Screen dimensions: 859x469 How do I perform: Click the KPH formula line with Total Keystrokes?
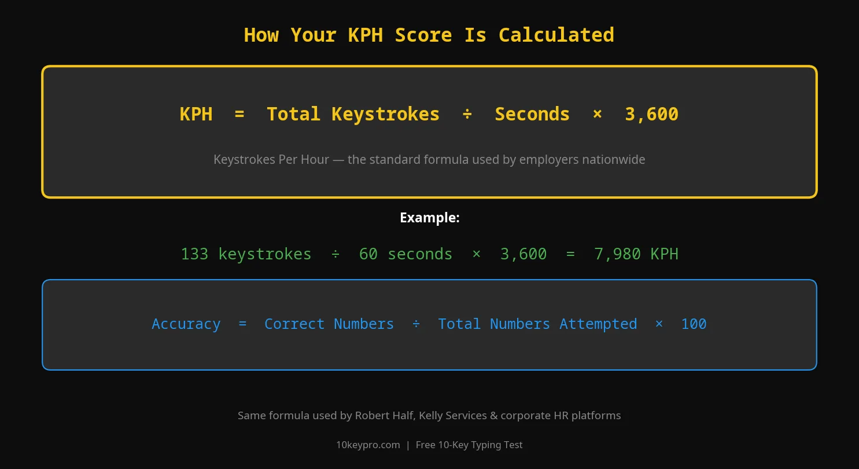click(429, 113)
